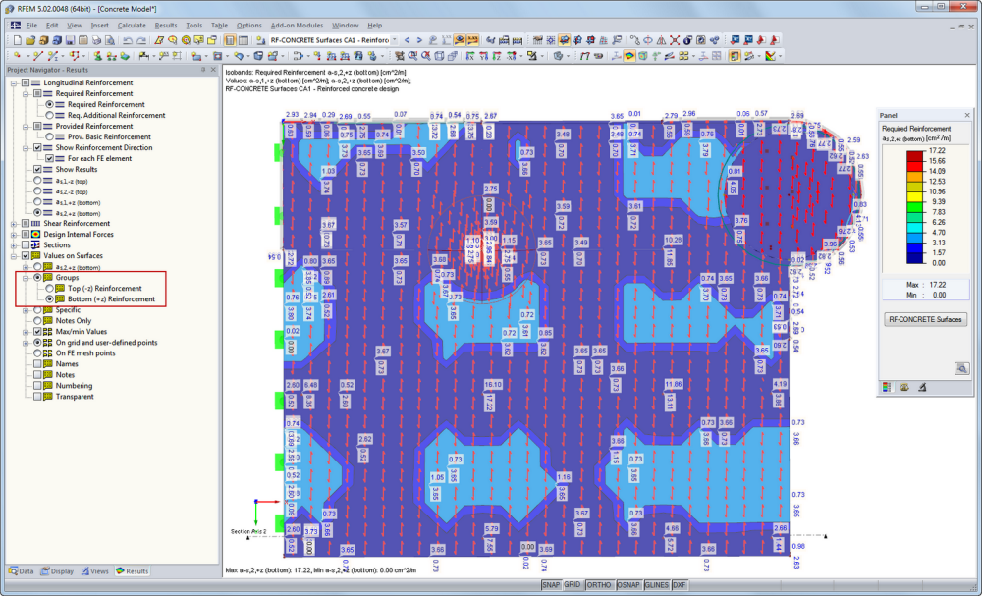Viewport: 982px width, 596px height.
Task: Click the RF-CONCRETE Surfaces button
Action: (925, 319)
